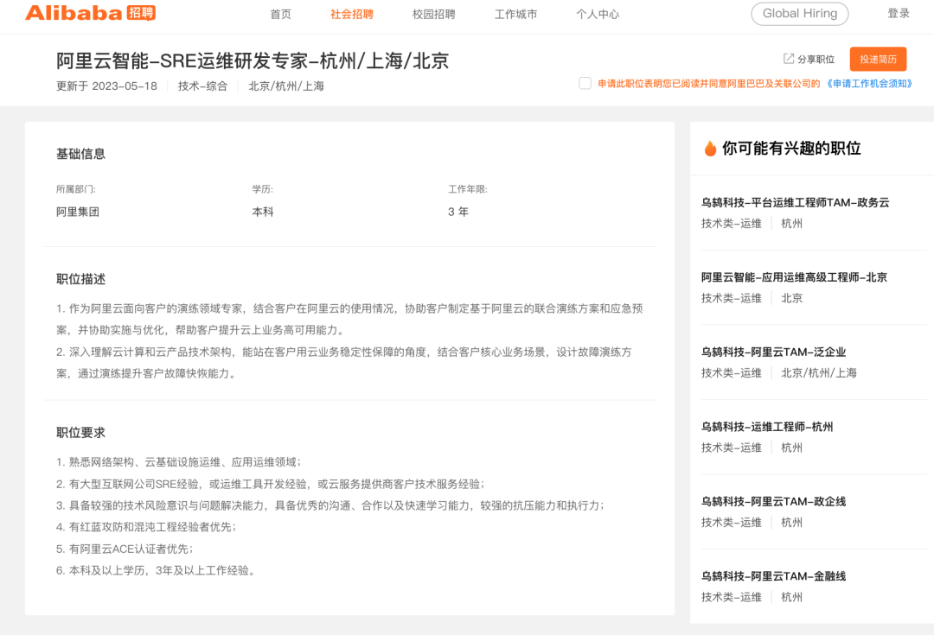934x635 pixels.
Task: Click the Alibaba 招聘 logo
Action: [x=90, y=13]
